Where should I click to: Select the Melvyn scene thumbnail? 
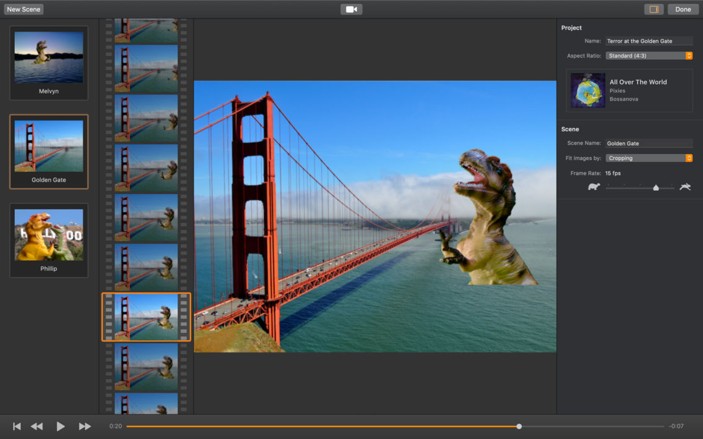(49, 62)
